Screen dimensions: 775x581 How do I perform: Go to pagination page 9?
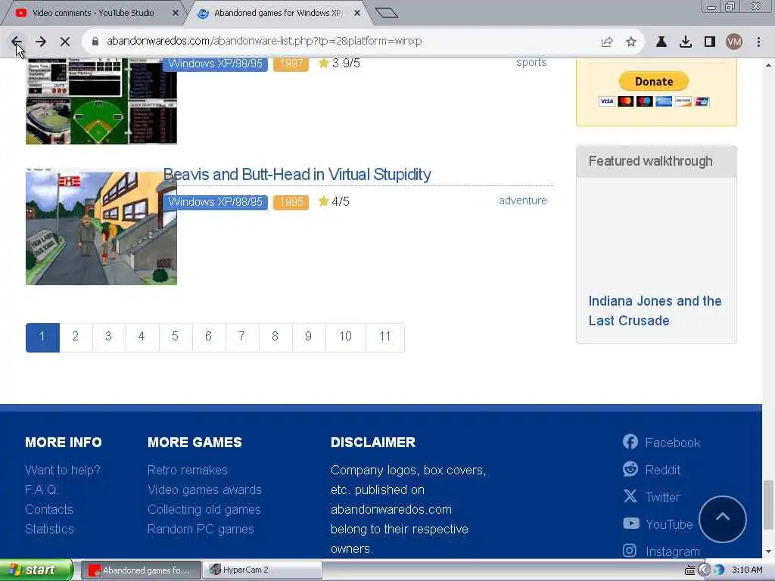[x=309, y=337]
